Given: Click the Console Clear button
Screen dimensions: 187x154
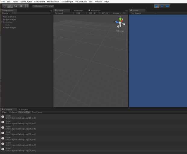Looking at the screenshot, I should (5, 112).
